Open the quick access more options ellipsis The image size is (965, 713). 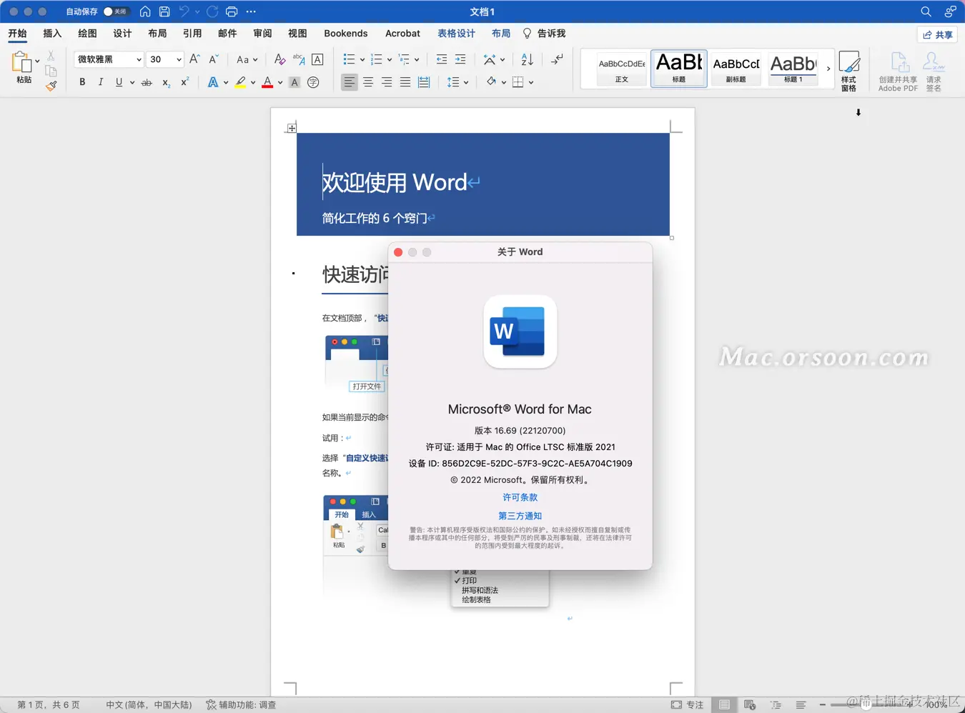(251, 11)
